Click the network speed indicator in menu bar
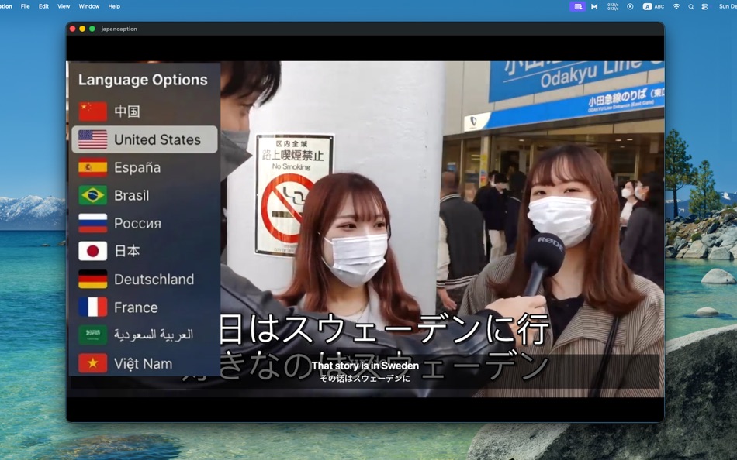 [x=612, y=6]
